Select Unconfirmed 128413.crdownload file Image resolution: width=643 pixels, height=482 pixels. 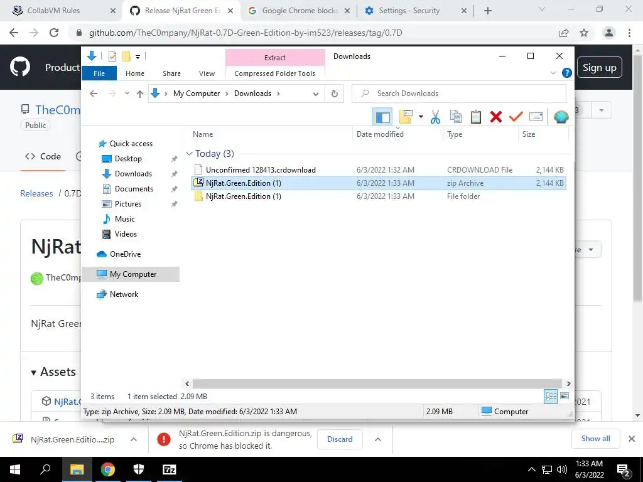379,169
